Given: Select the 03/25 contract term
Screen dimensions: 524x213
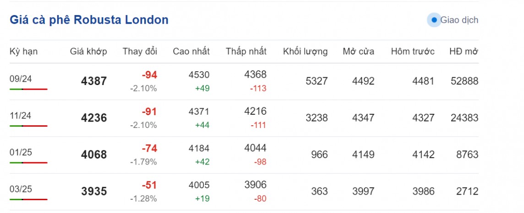Looking at the screenshot, I should [x=21, y=189].
